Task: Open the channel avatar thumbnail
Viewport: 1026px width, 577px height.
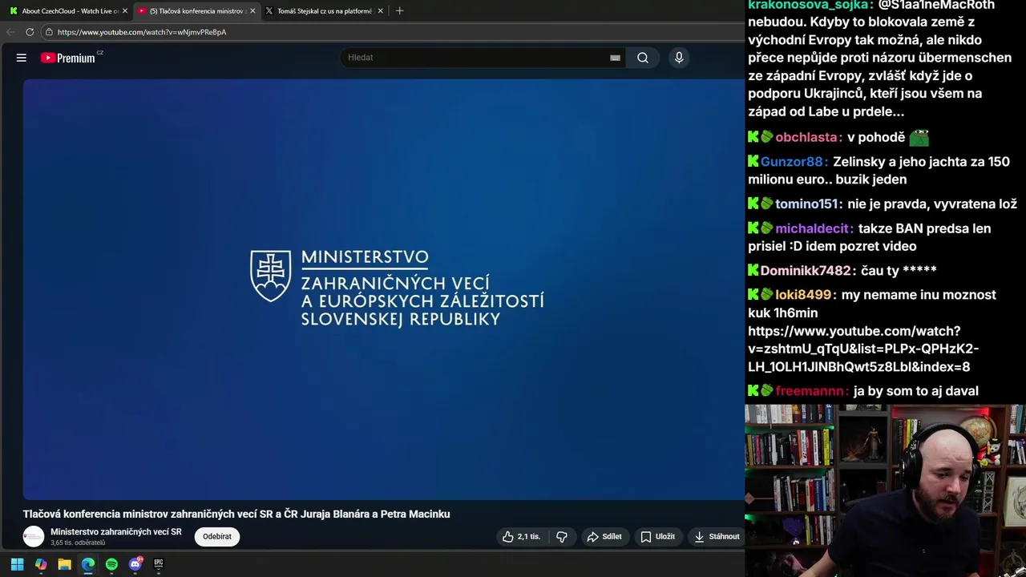Action: [34, 537]
